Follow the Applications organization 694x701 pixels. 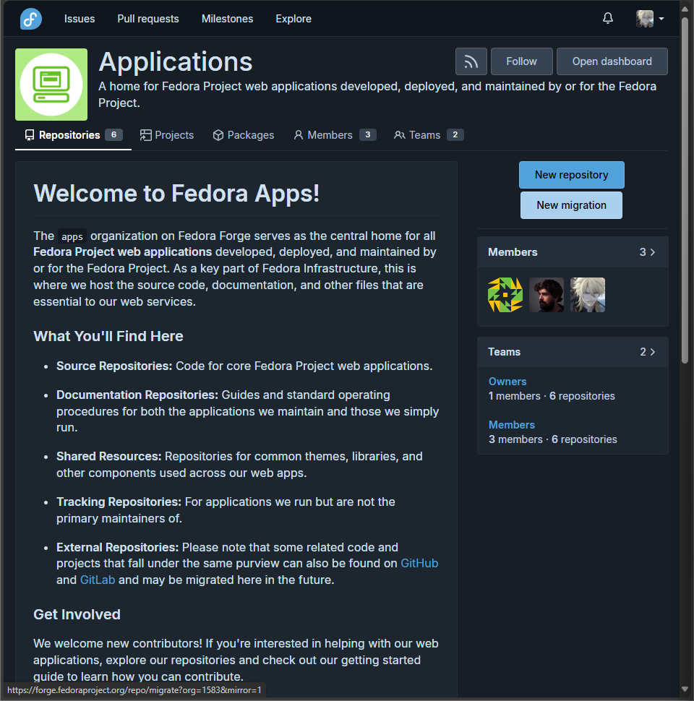[x=521, y=61]
